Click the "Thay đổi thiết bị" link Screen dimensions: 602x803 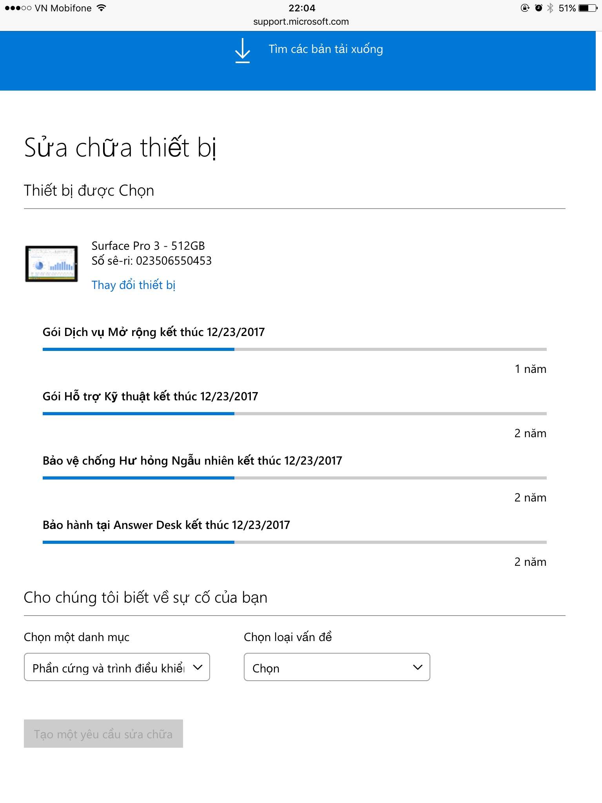pos(133,285)
